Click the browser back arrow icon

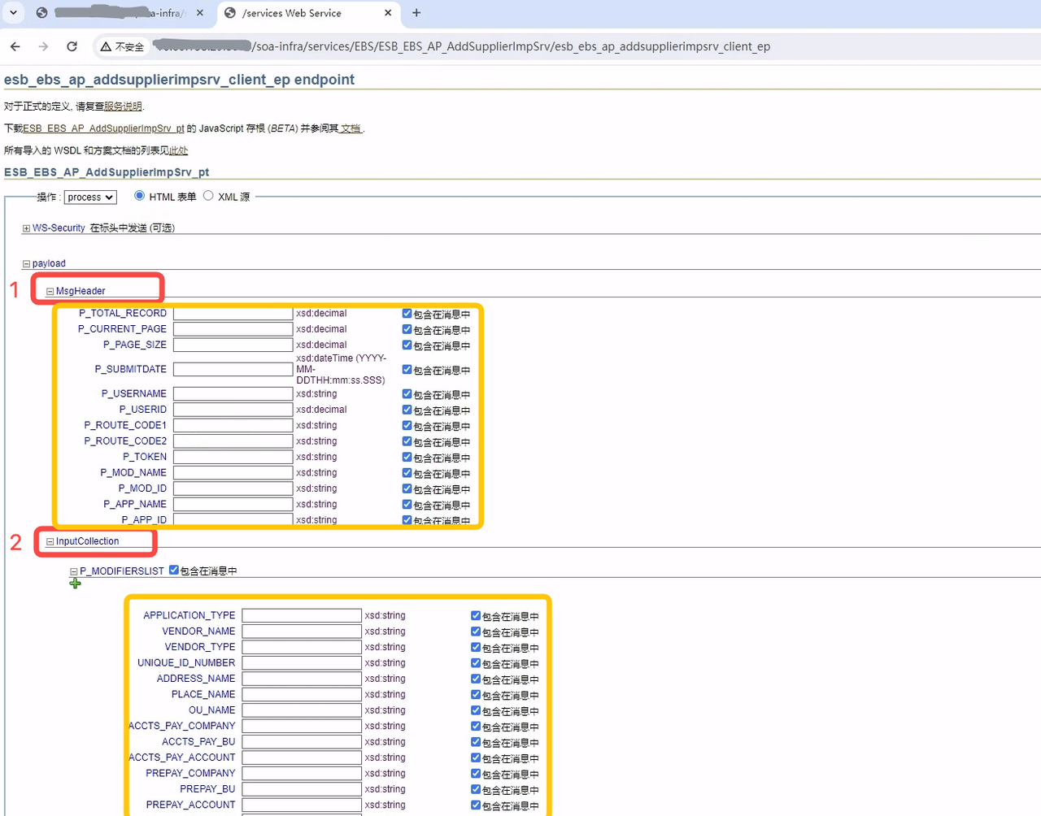click(15, 46)
